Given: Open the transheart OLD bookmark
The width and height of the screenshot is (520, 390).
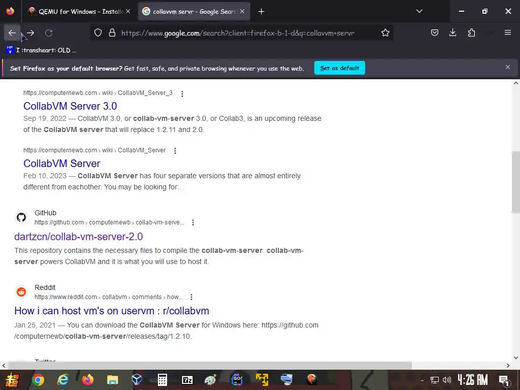Looking at the screenshot, I should (x=42, y=50).
